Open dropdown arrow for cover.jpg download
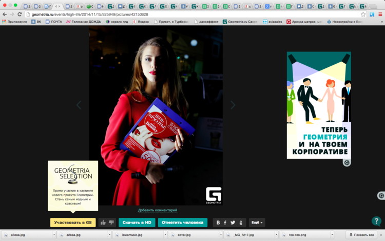This screenshot has height=241, width=385. coord(221,235)
